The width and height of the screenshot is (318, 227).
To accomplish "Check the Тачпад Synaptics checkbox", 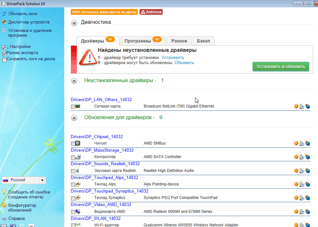I will [73, 198].
